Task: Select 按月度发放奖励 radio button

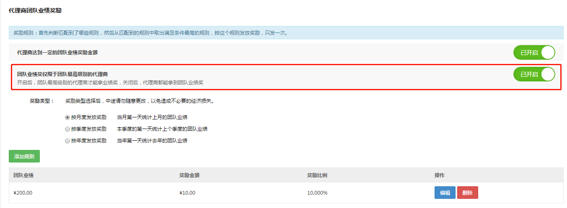Action: (x=67, y=117)
